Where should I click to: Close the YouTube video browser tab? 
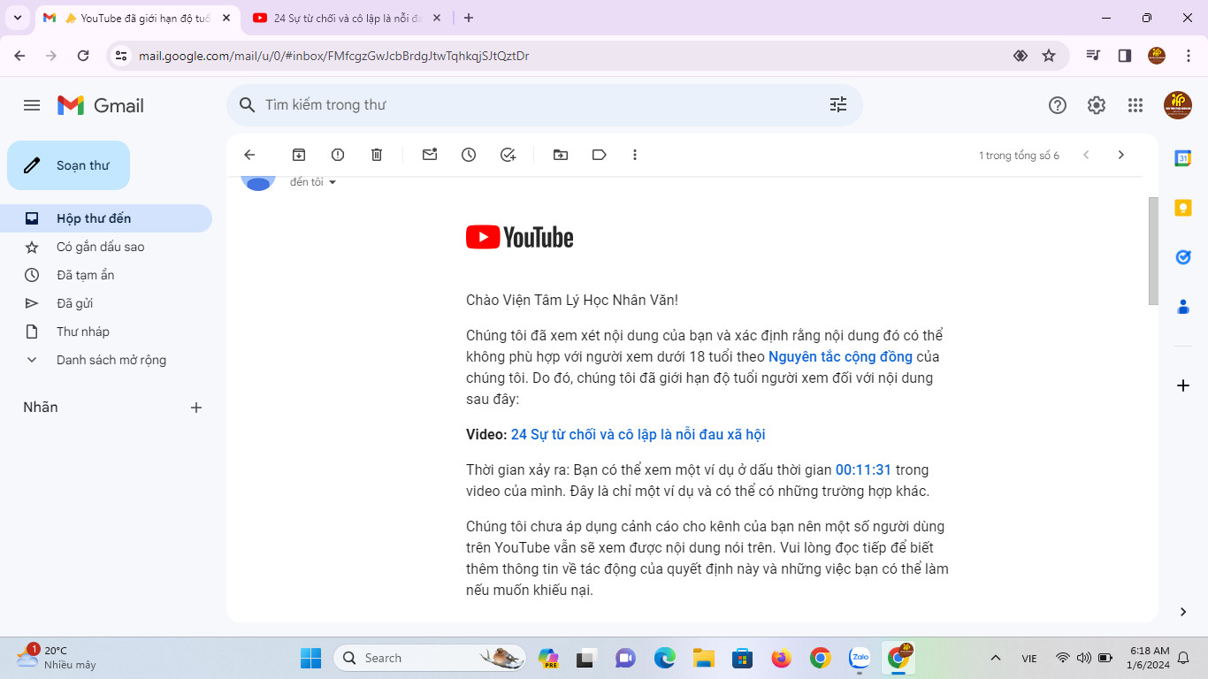[436, 18]
